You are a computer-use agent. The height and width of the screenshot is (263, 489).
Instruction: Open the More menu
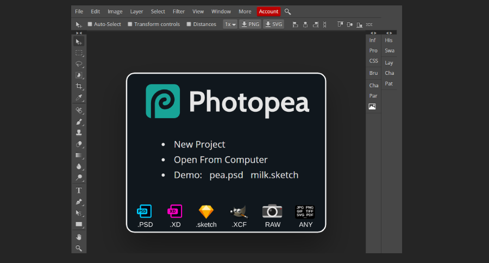[245, 11]
